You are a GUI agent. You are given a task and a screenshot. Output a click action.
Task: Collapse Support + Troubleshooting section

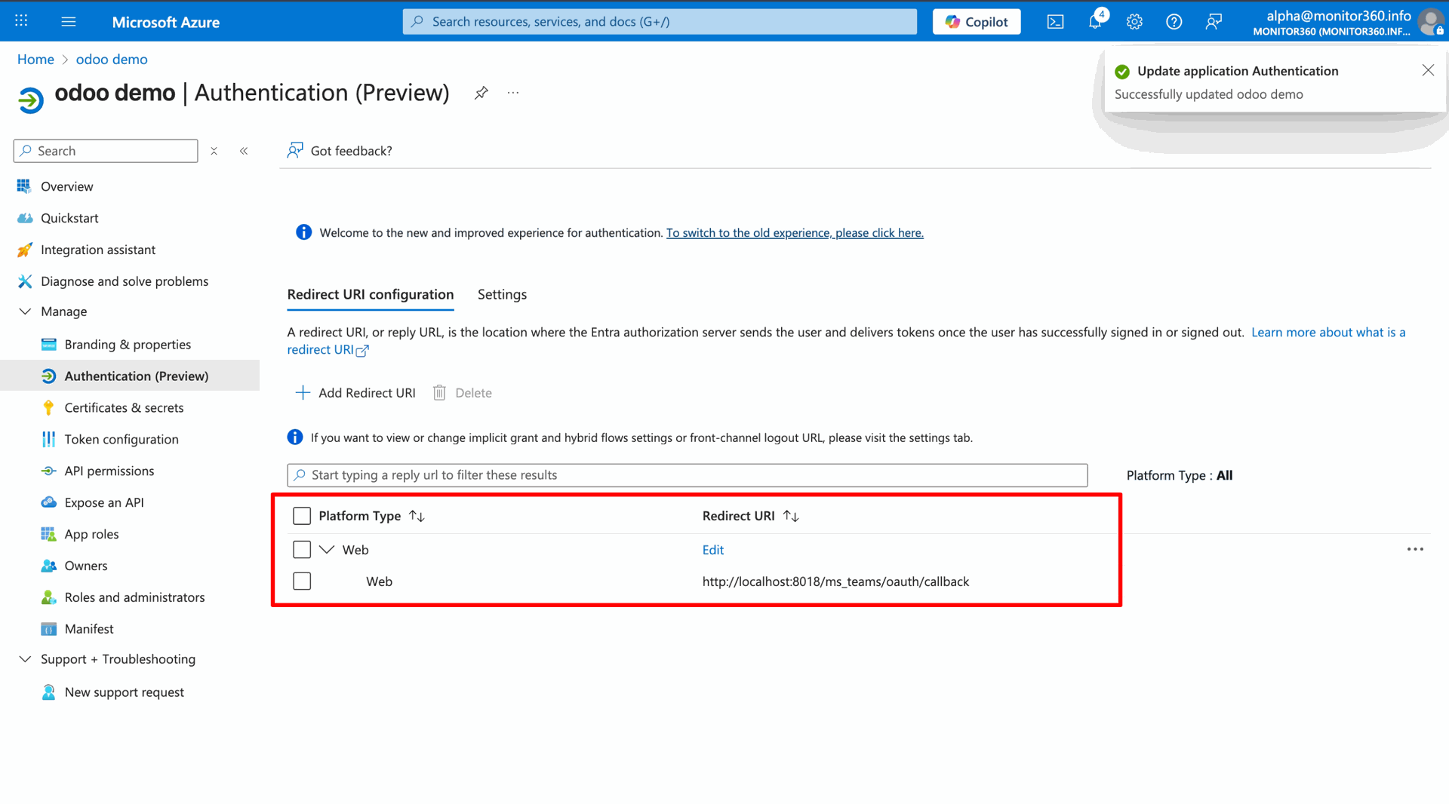(x=25, y=659)
